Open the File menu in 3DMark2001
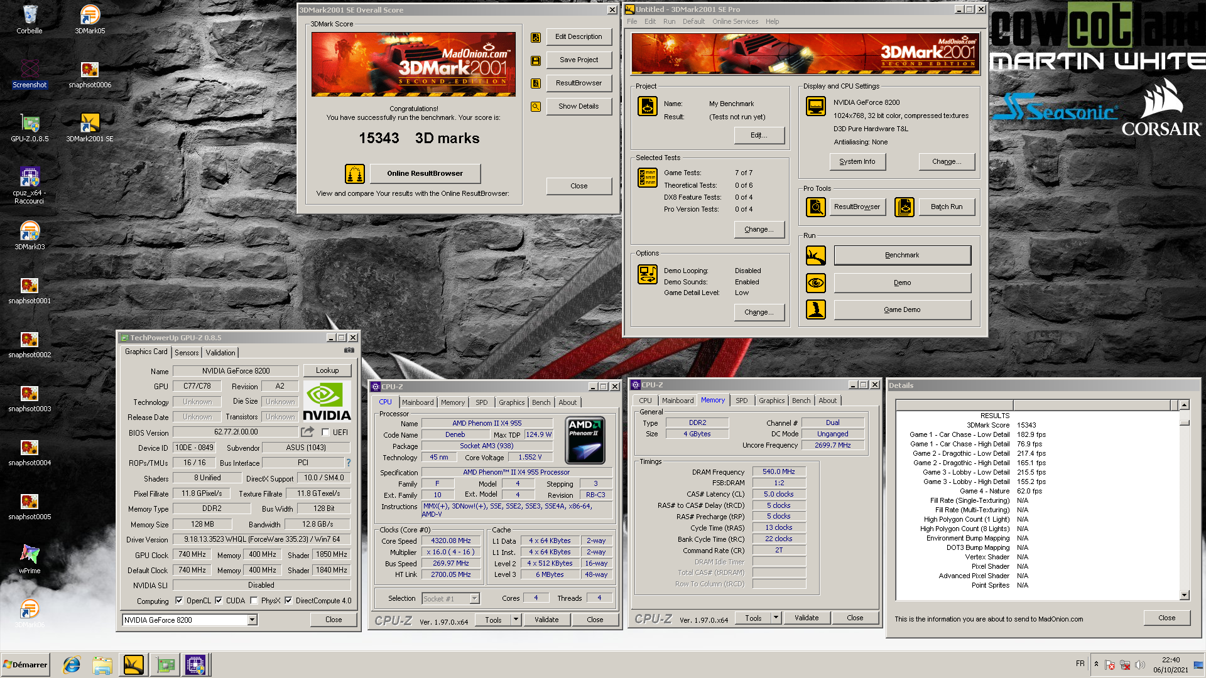 (632, 21)
